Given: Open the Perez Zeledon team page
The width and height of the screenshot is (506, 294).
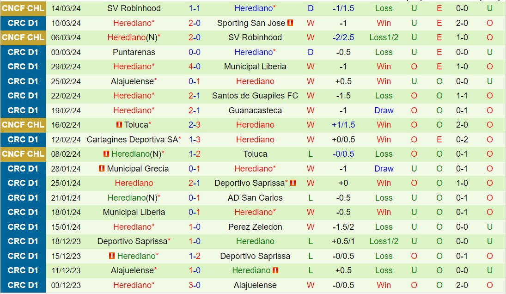Looking at the screenshot, I should pos(255,227).
